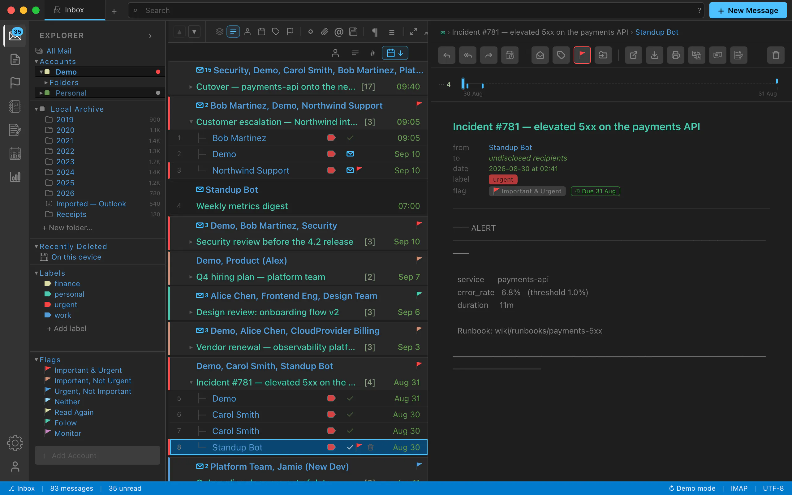Click the snooze calendar-clock icon

click(510, 55)
